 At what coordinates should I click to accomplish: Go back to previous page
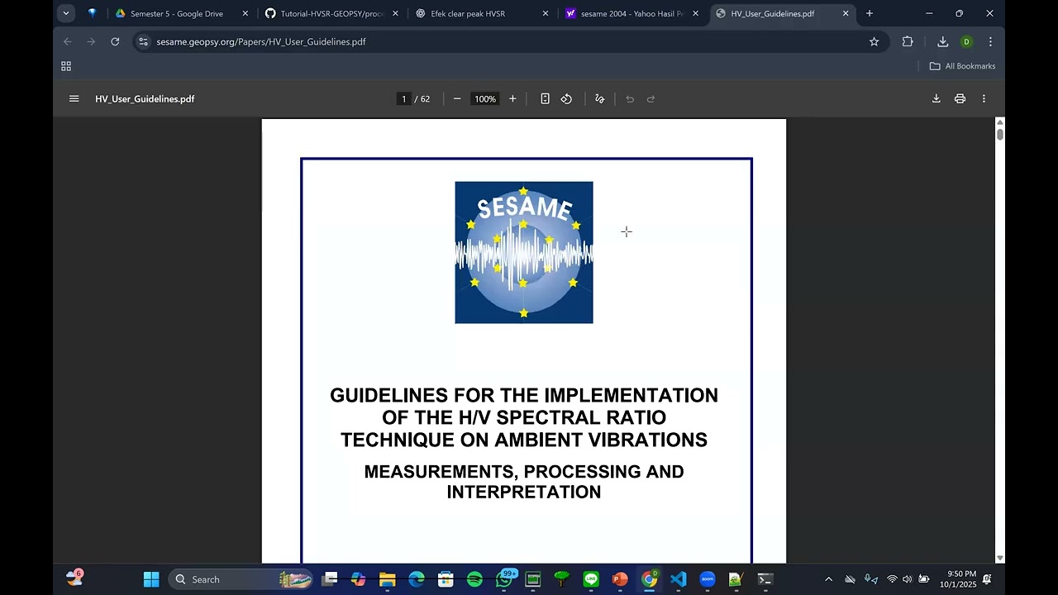coord(68,41)
